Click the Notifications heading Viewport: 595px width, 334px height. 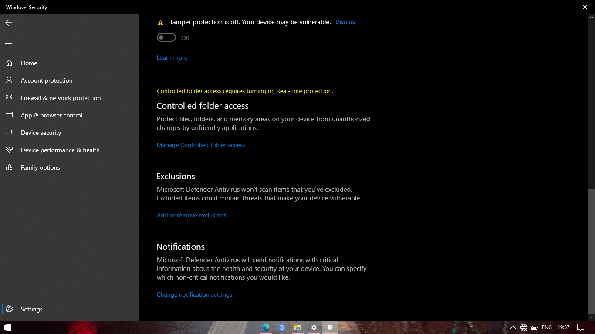[180, 247]
